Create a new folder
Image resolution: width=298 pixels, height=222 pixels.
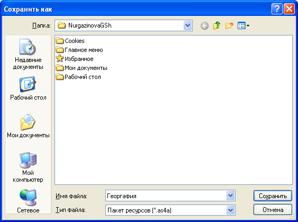(229, 25)
